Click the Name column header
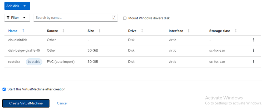This screenshot has width=262, height=111. [13, 31]
